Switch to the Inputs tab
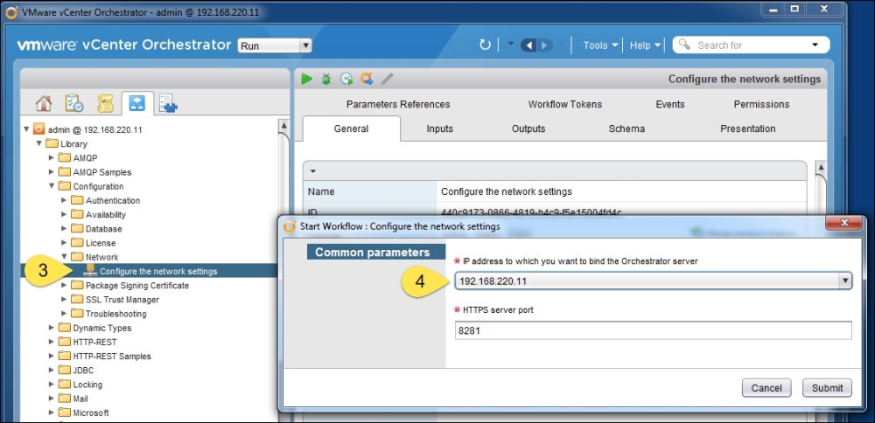 click(x=440, y=128)
